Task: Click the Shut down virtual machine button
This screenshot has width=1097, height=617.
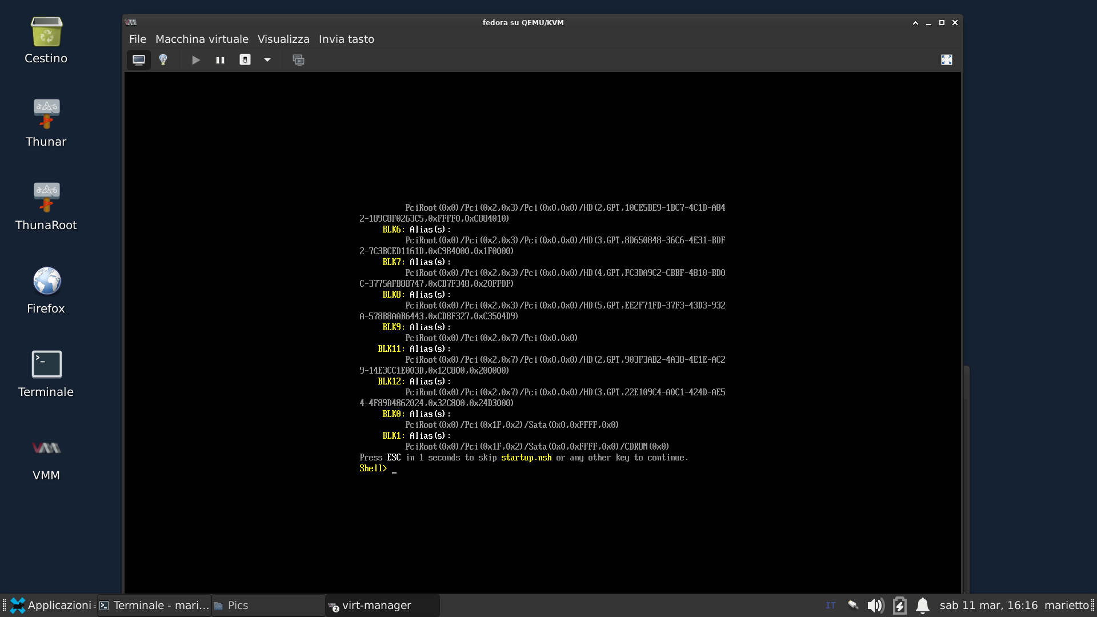Action: click(x=245, y=60)
